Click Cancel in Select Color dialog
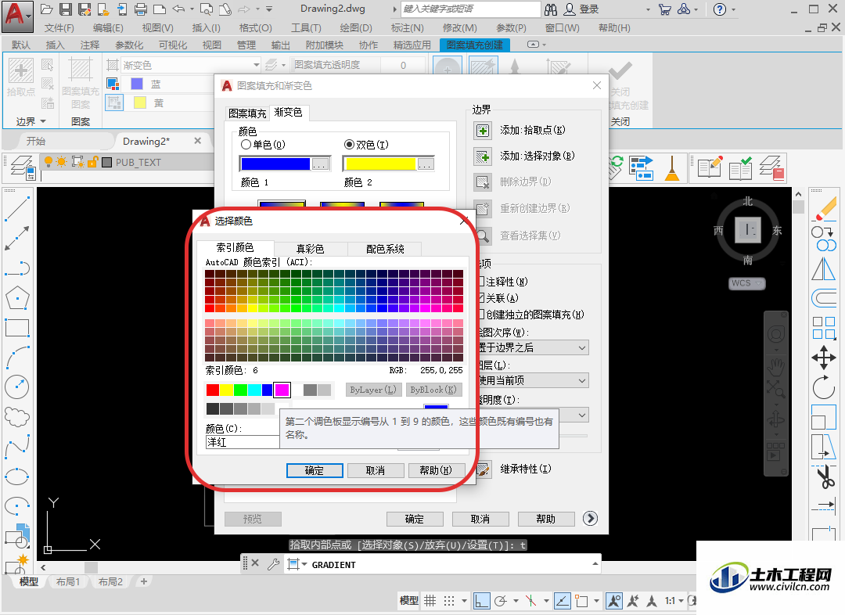This screenshot has width=845, height=615. (376, 470)
